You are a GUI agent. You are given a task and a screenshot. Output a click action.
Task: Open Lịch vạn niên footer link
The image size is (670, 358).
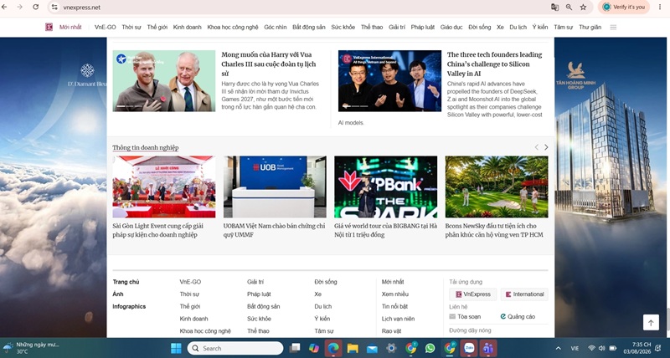399,319
